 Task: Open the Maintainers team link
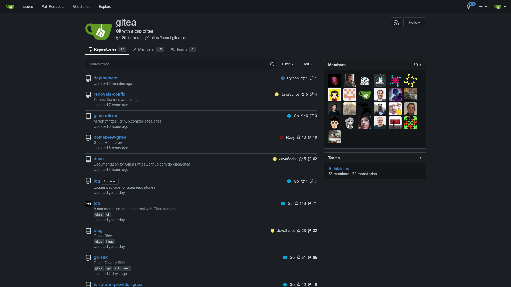(339, 169)
